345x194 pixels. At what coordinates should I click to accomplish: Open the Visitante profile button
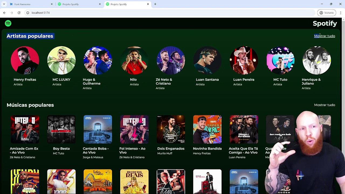[x=326, y=13]
